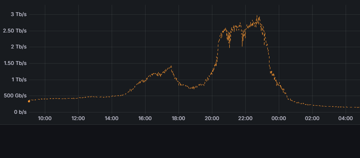Image resolution: width=360 pixels, height=158 pixels.
Task: Select the 00:00 time axis label
Action: tap(279, 118)
